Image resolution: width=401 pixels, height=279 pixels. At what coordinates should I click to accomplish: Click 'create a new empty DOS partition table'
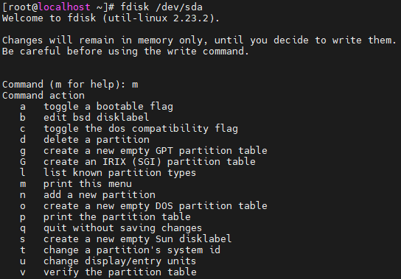[x=144, y=205]
